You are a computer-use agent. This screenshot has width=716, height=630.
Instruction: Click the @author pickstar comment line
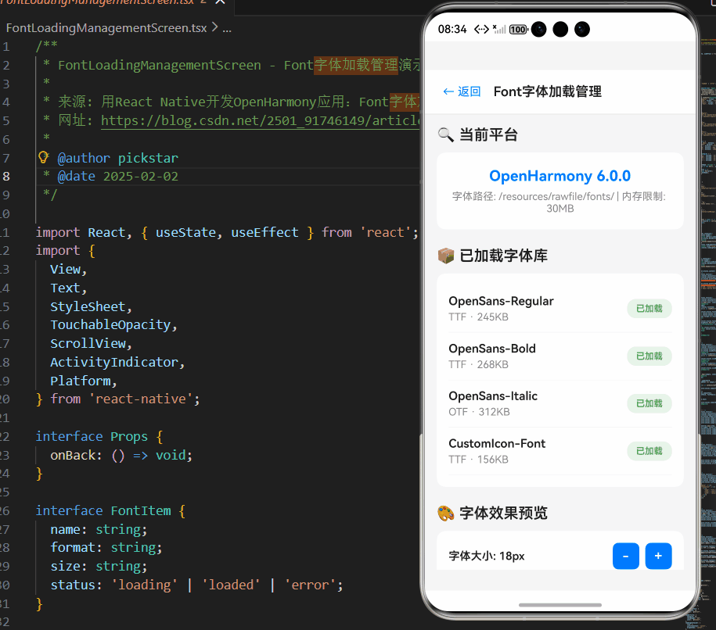click(x=118, y=159)
